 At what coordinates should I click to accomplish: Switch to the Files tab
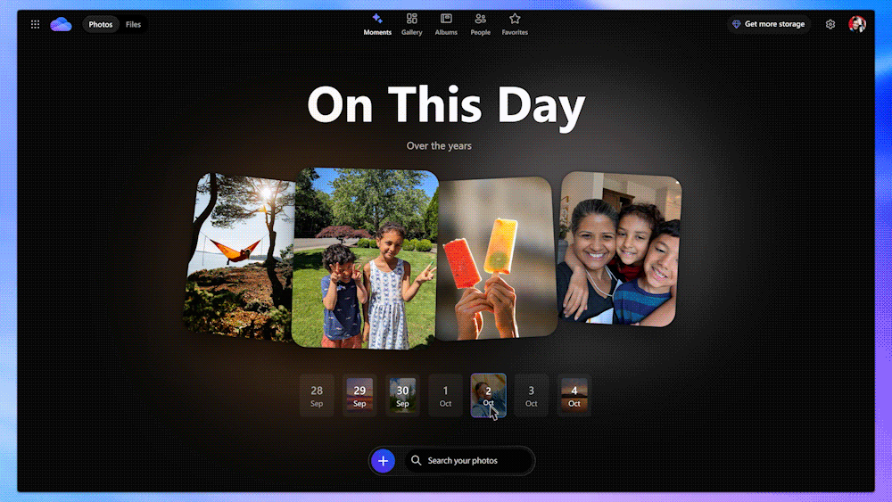click(133, 24)
